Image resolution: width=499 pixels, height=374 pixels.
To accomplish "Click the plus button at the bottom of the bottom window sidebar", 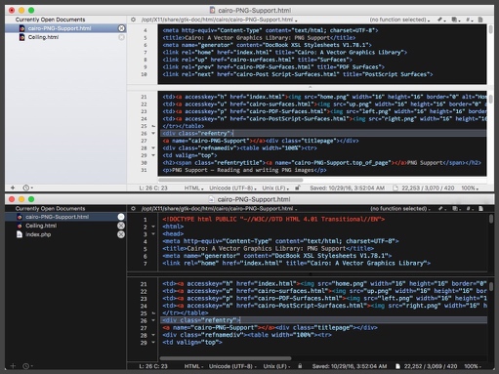I will pos(13,366).
